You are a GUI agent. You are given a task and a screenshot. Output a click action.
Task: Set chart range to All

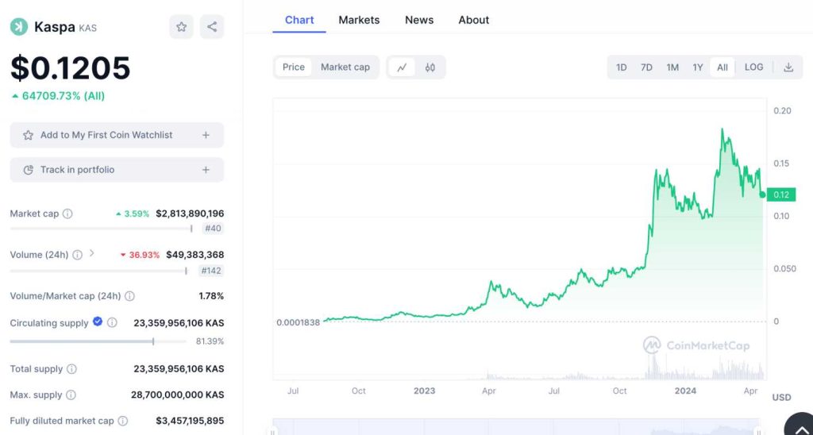tap(722, 67)
